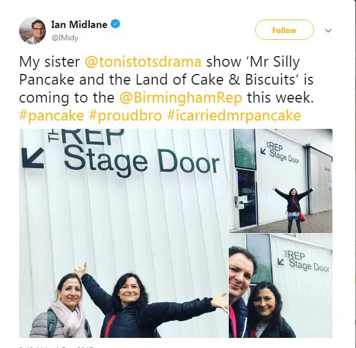Image resolution: width=356 pixels, height=348 pixels.
Task: Click the glass door in the top-right photo
Action: pos(247,198)
